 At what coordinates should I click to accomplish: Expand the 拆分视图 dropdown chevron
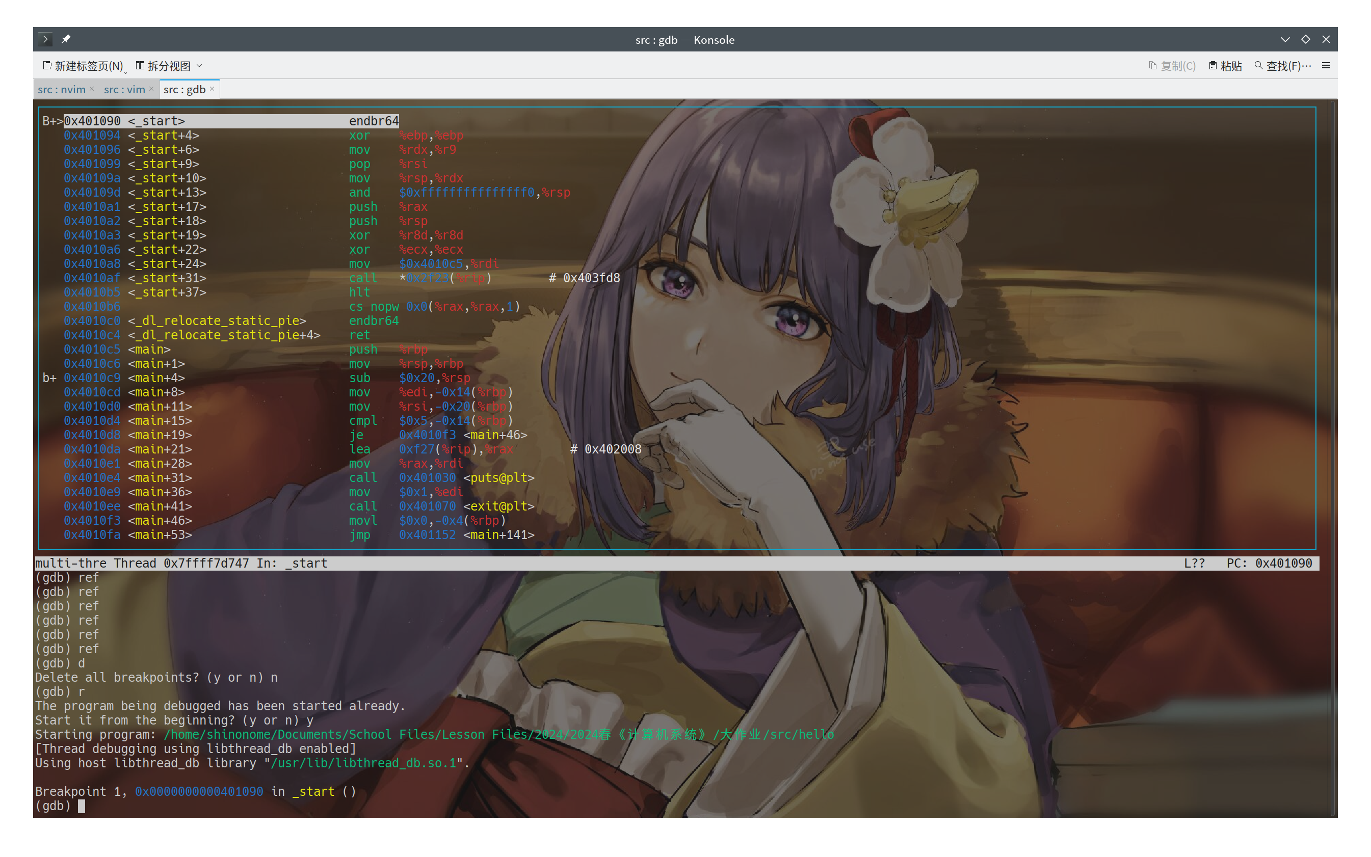coord(200,66)
